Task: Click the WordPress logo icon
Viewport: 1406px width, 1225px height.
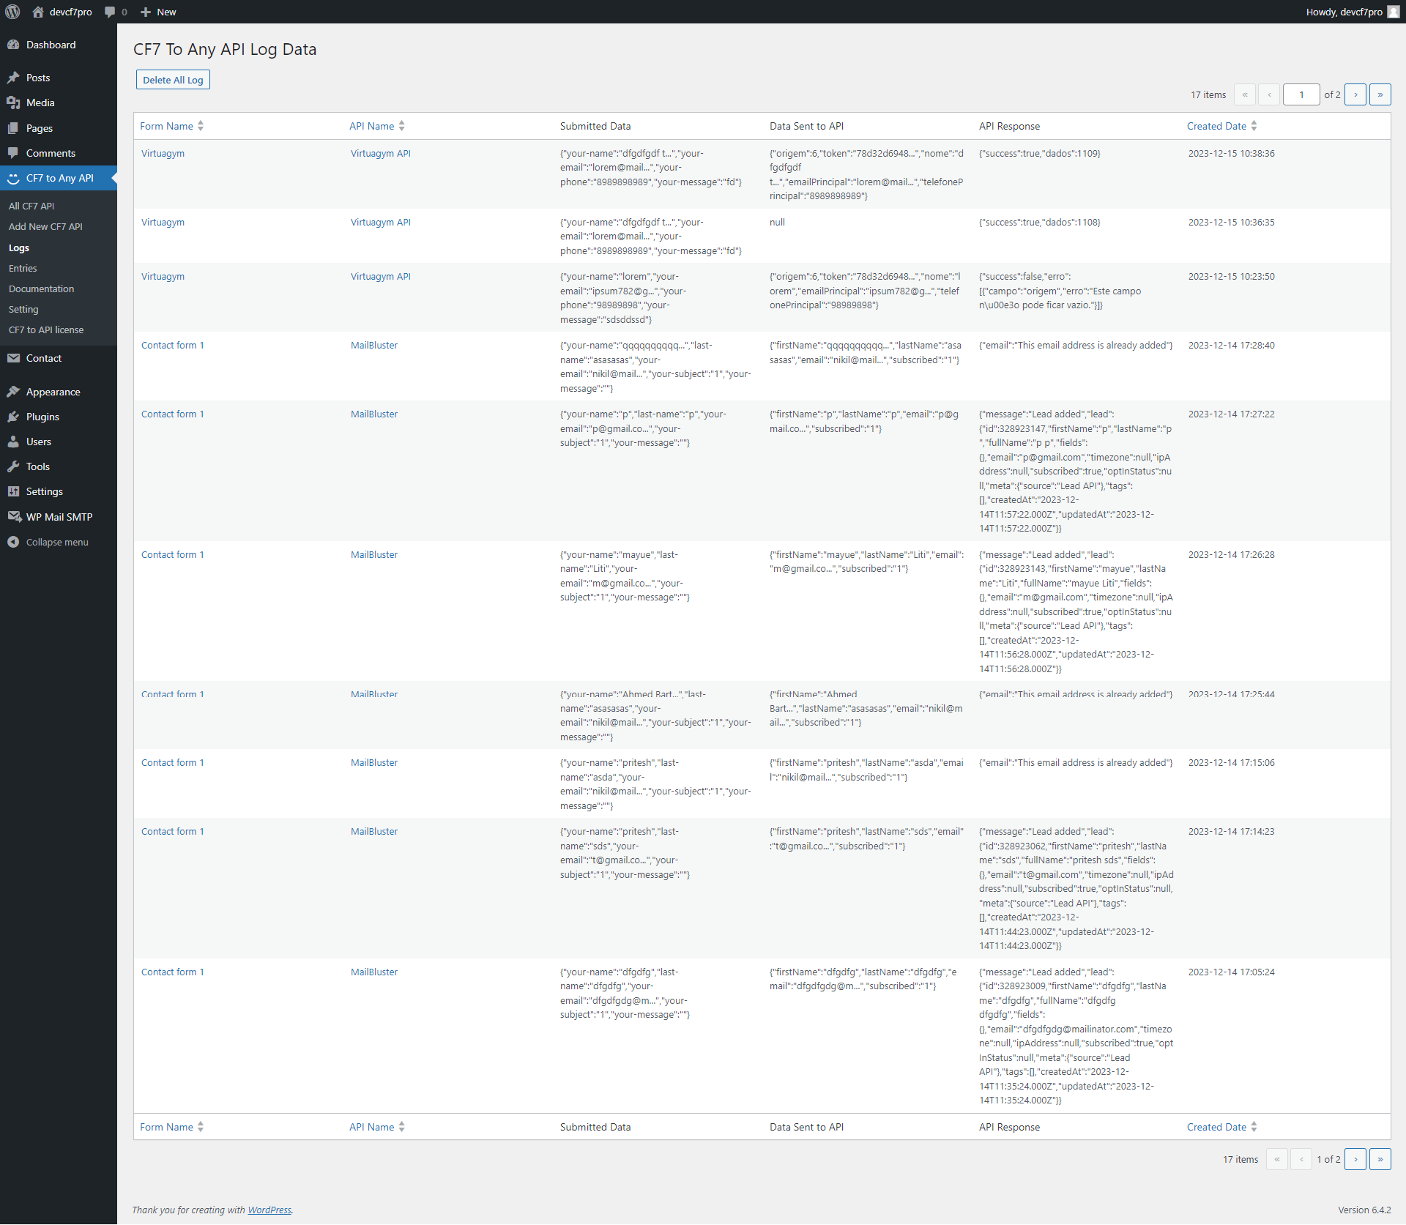Action: pos(12,12)
